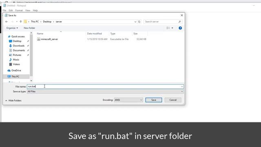Open the Organize menu
The image size is (261, 147).
click(12, 28)
